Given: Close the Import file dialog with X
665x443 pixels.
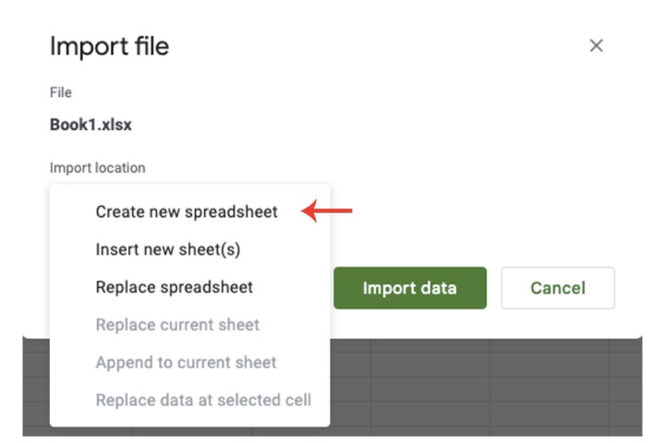Looking at the screenshot, I should point(596,46).
